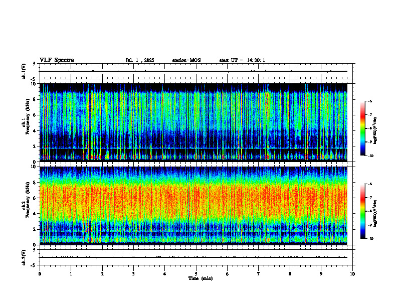Image resolution: width=397 pixels, height=307 pixels.
Task: Click the date 'Jul 1, 2025' label
Action: click(x=140, y=60)
